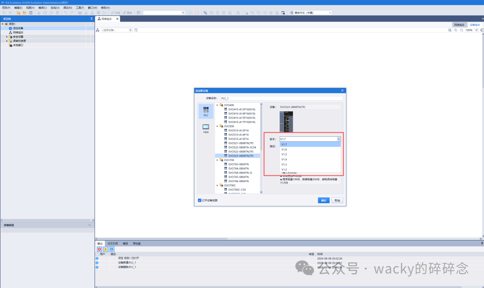Click the device name field PLC_1
The width and height of the screenshot is (484, 288).
281,98
